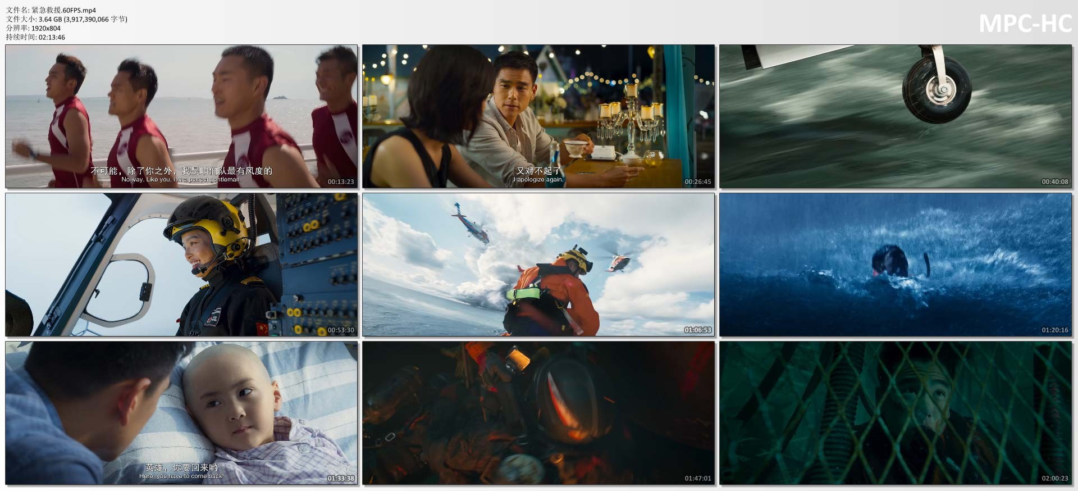Click the 02:00:23 timestamp

[x=1054, y=479]
